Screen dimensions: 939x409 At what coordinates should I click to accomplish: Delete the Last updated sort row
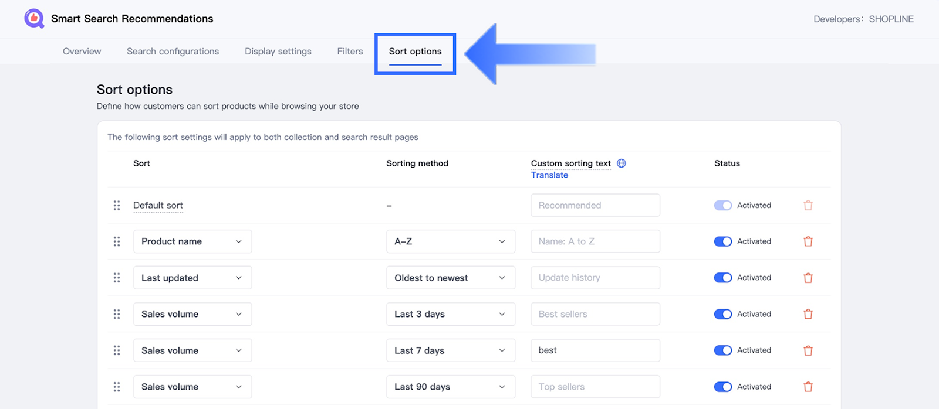click(x=808, y=278)
